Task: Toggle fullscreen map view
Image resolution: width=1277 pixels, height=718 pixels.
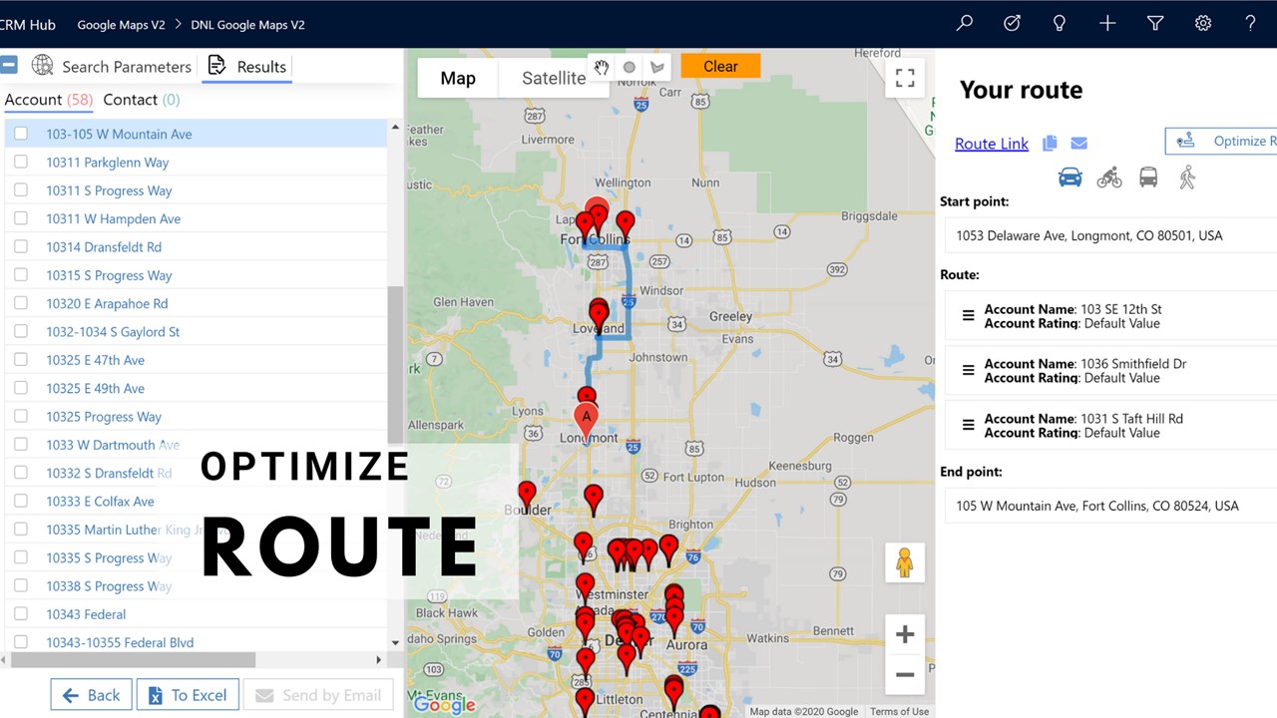Action: 905,78
